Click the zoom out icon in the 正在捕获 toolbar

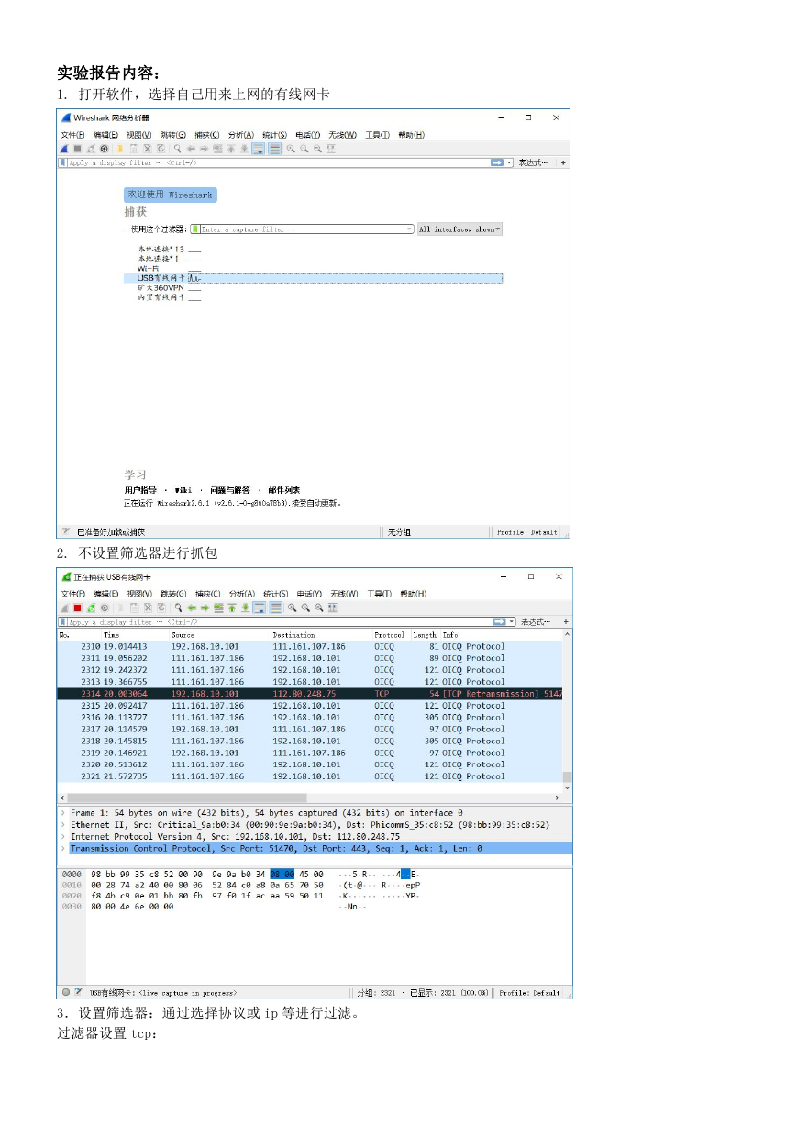[x=305, y=608]
